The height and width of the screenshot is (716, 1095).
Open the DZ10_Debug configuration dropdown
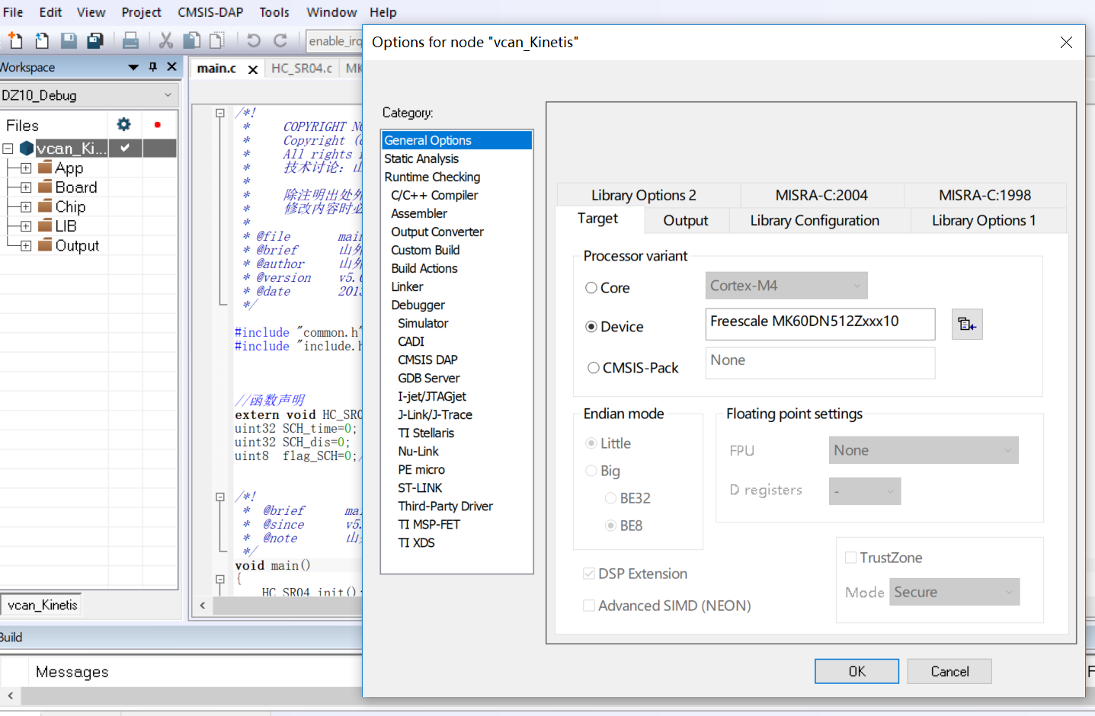88,95
